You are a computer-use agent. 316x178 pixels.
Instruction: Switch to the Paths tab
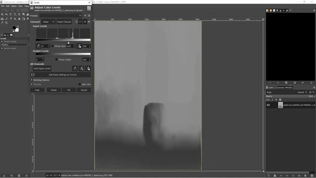click(289, 88)
